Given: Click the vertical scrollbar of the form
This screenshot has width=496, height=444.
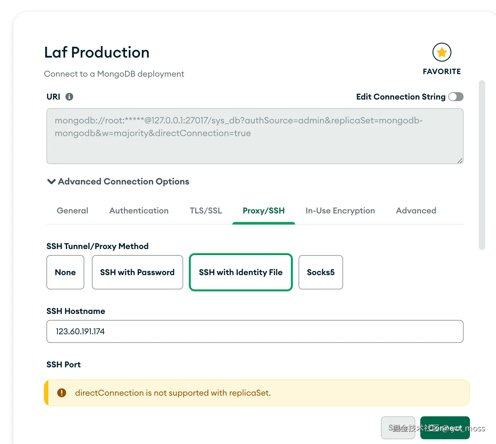Looking at the screenshot, I should [x=482, y=165].
